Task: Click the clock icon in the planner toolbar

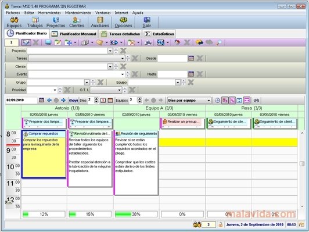Action: (217, 100)
